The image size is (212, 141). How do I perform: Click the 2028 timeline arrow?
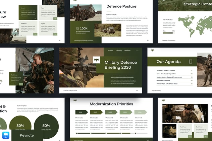click(111, 112)
